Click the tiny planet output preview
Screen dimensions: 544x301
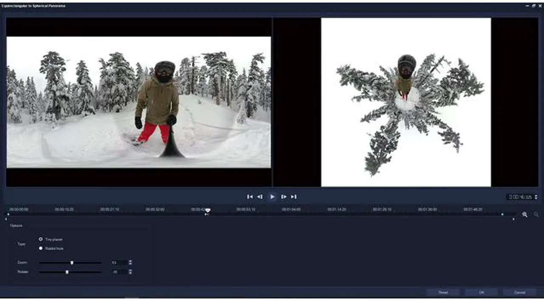click(x=406, y=102)
